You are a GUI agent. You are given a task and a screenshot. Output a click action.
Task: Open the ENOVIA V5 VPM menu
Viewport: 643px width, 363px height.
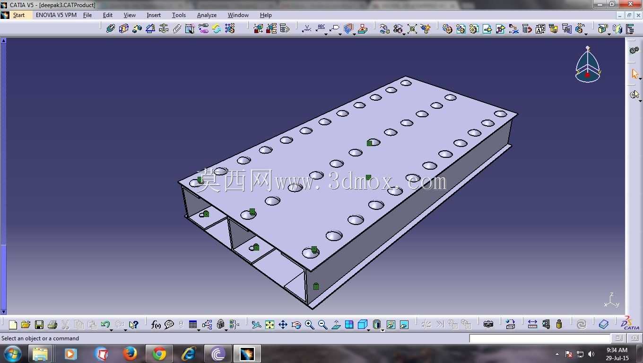pos(56,15)
